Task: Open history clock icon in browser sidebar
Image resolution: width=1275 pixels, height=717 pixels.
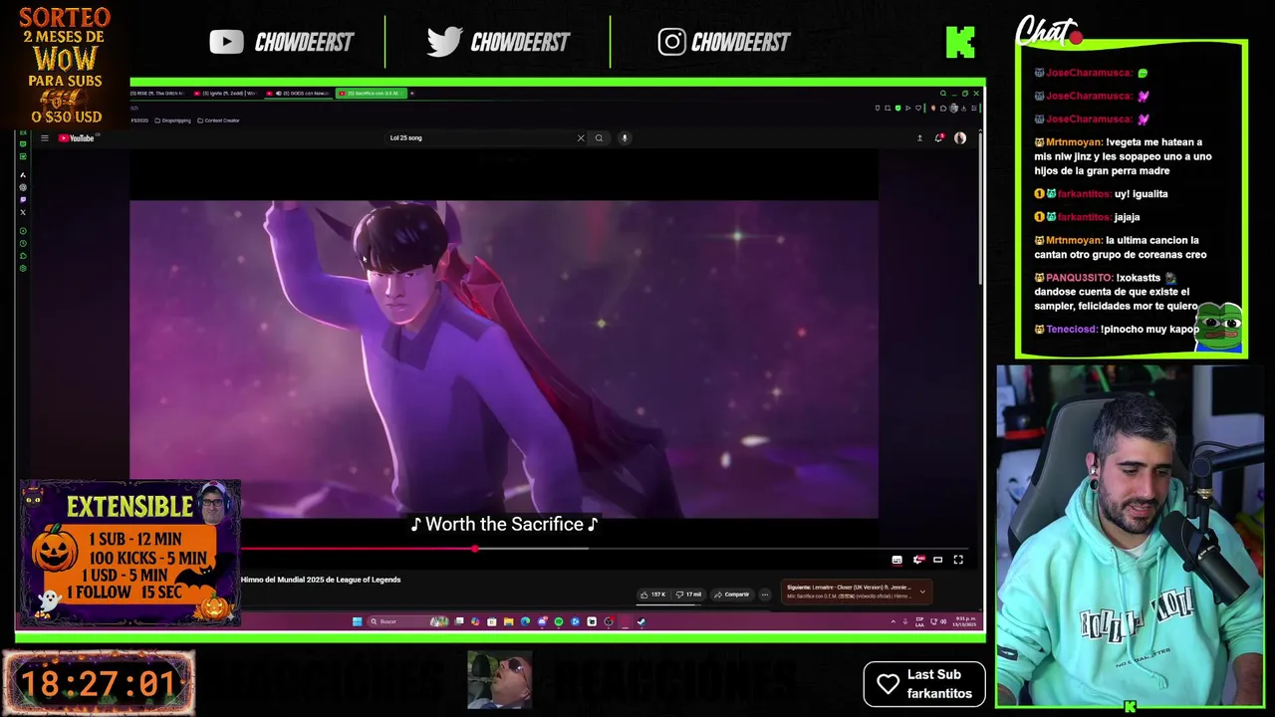Action: tap(23, 243)
